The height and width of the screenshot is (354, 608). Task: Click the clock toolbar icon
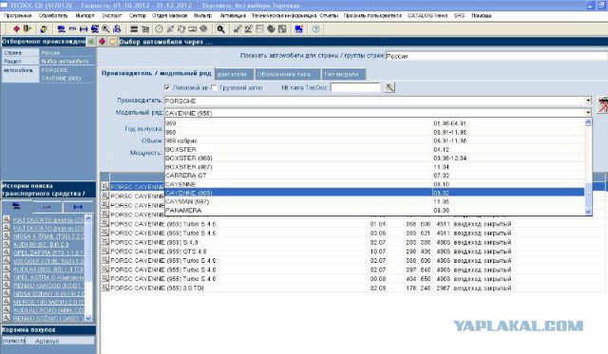click(x=159, y=29)
